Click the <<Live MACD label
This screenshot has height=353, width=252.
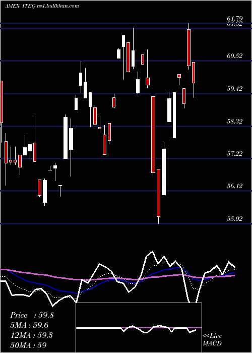coord(212,339)
